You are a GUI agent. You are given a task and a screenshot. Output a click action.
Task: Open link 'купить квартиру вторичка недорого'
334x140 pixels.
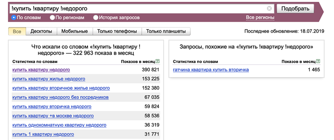pyautogui.click(x=52, y=106)
